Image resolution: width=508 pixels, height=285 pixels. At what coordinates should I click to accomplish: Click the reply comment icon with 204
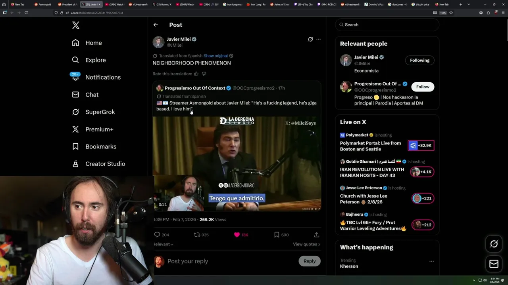pos(157,235)
